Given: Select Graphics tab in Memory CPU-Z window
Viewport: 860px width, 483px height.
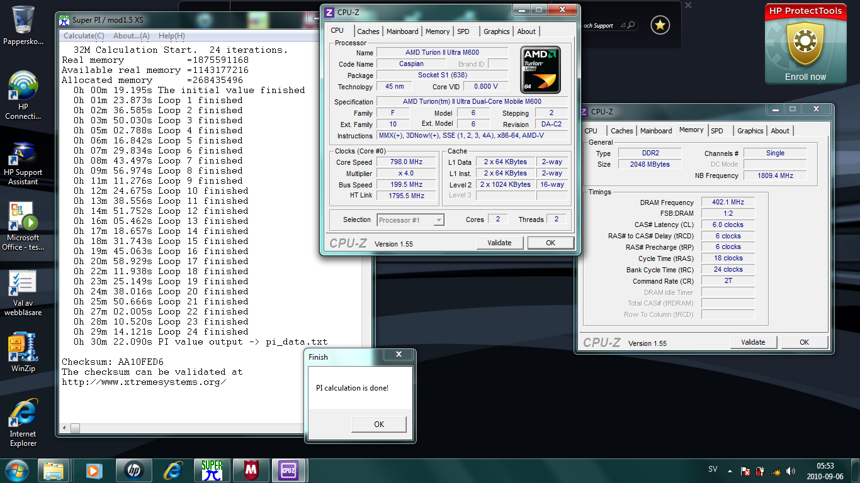Looking at the screenshot, I should [750, 131].
